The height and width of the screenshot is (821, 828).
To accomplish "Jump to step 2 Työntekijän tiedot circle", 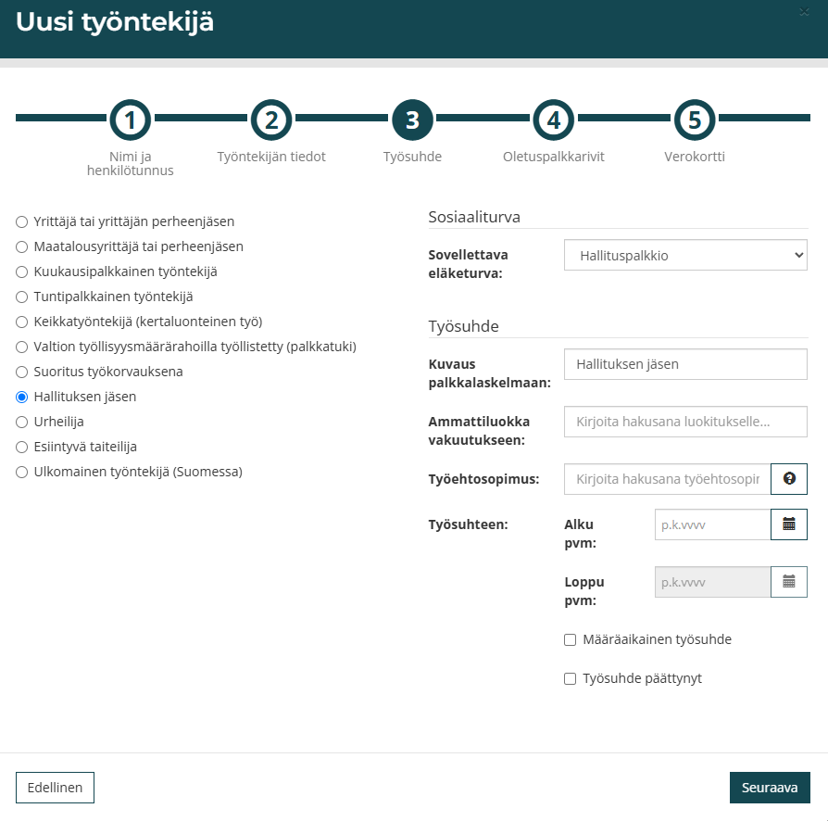I will (x=271, y=120).
